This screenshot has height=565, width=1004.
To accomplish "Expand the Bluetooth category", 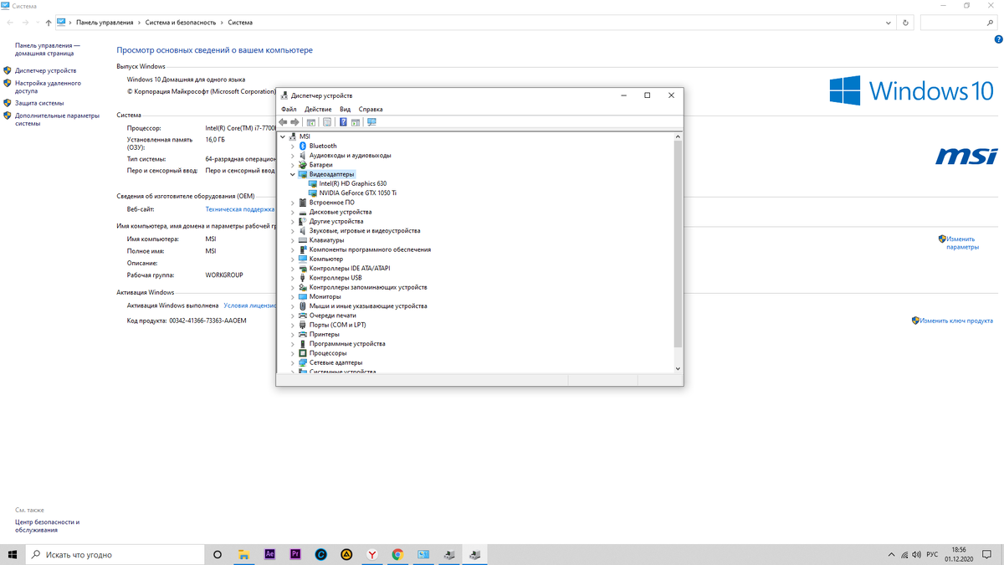I will [293, 146].
